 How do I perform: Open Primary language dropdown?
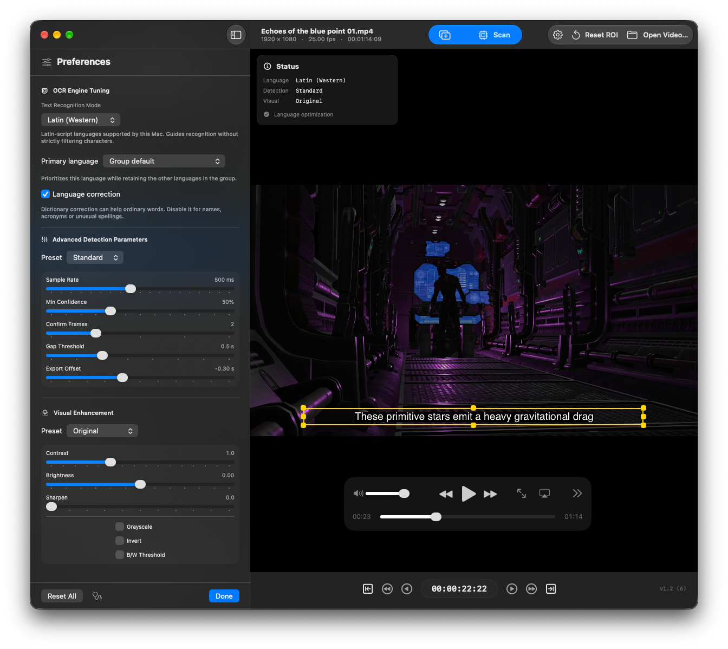tap(164, 161)
